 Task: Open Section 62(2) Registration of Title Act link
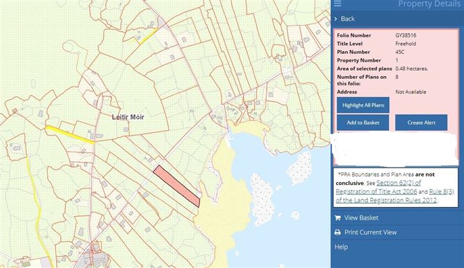click(x=378, y=187)
